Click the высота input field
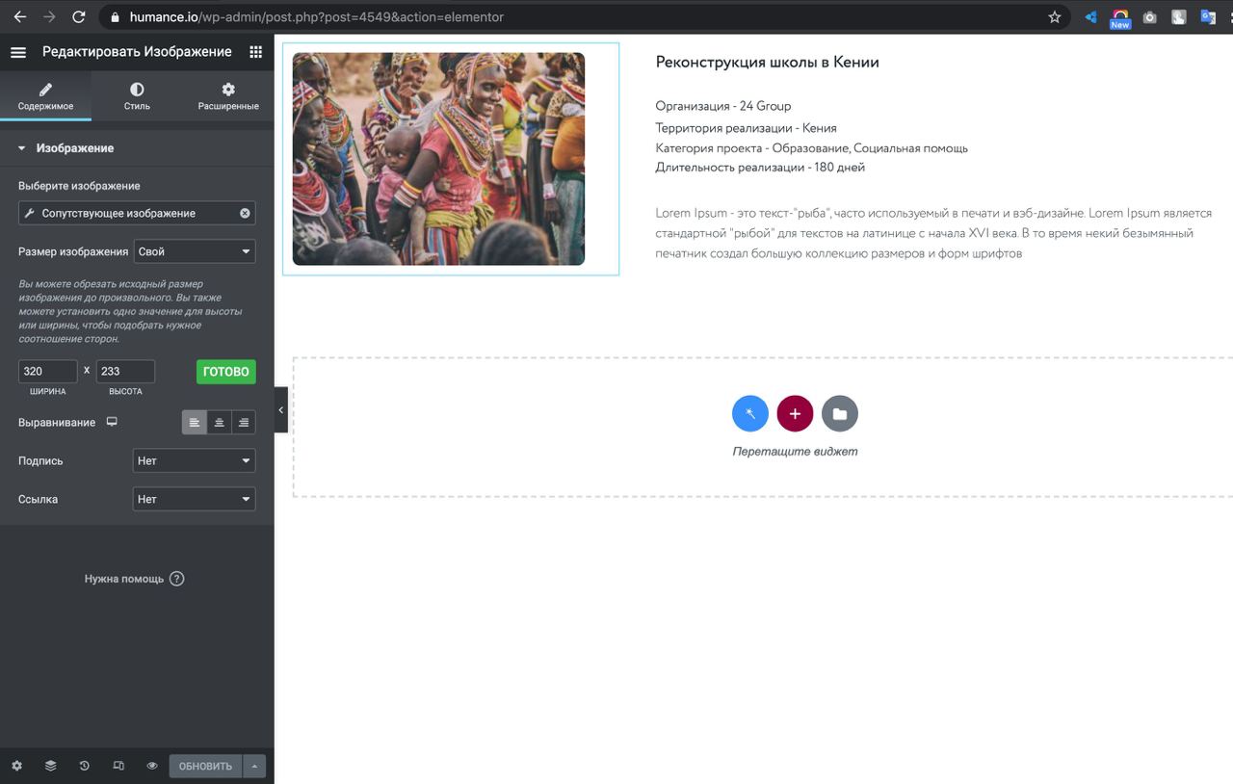The image size is (1233, 784). tap(125, 371)
